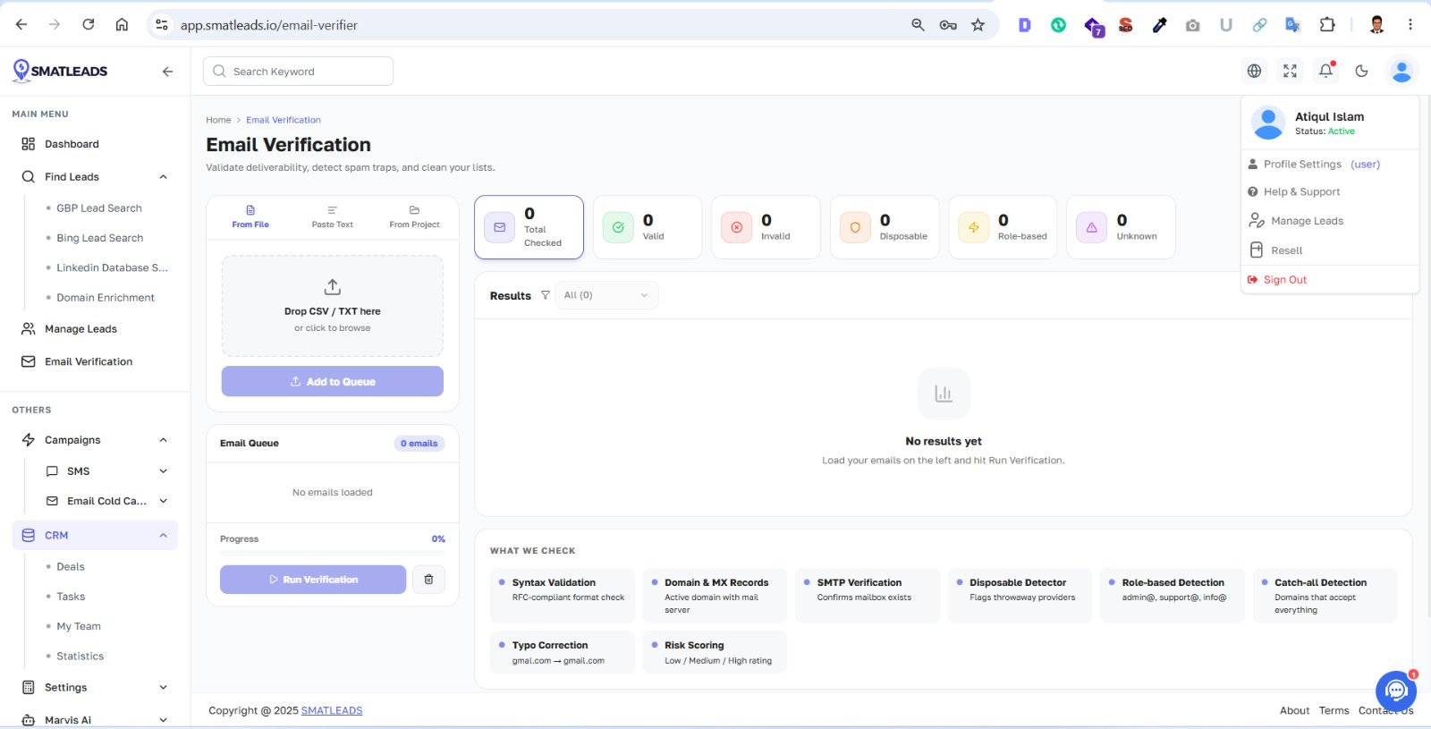
Task: Click the Results filter funnel icon
Action: 545,295
